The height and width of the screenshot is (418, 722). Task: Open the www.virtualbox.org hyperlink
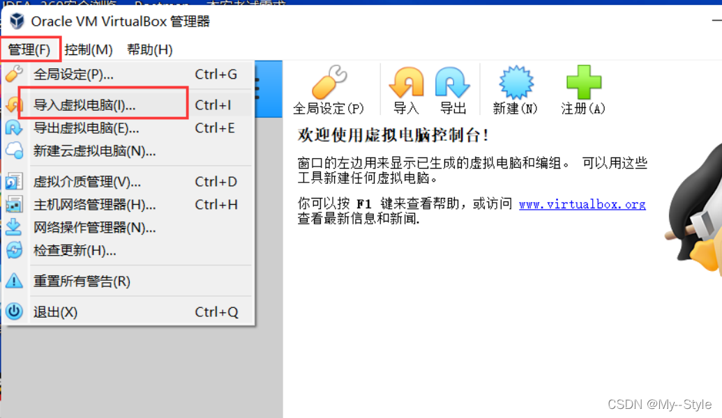pos(582,203)
